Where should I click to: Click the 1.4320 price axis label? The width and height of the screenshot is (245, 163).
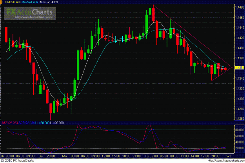[240, 88]
